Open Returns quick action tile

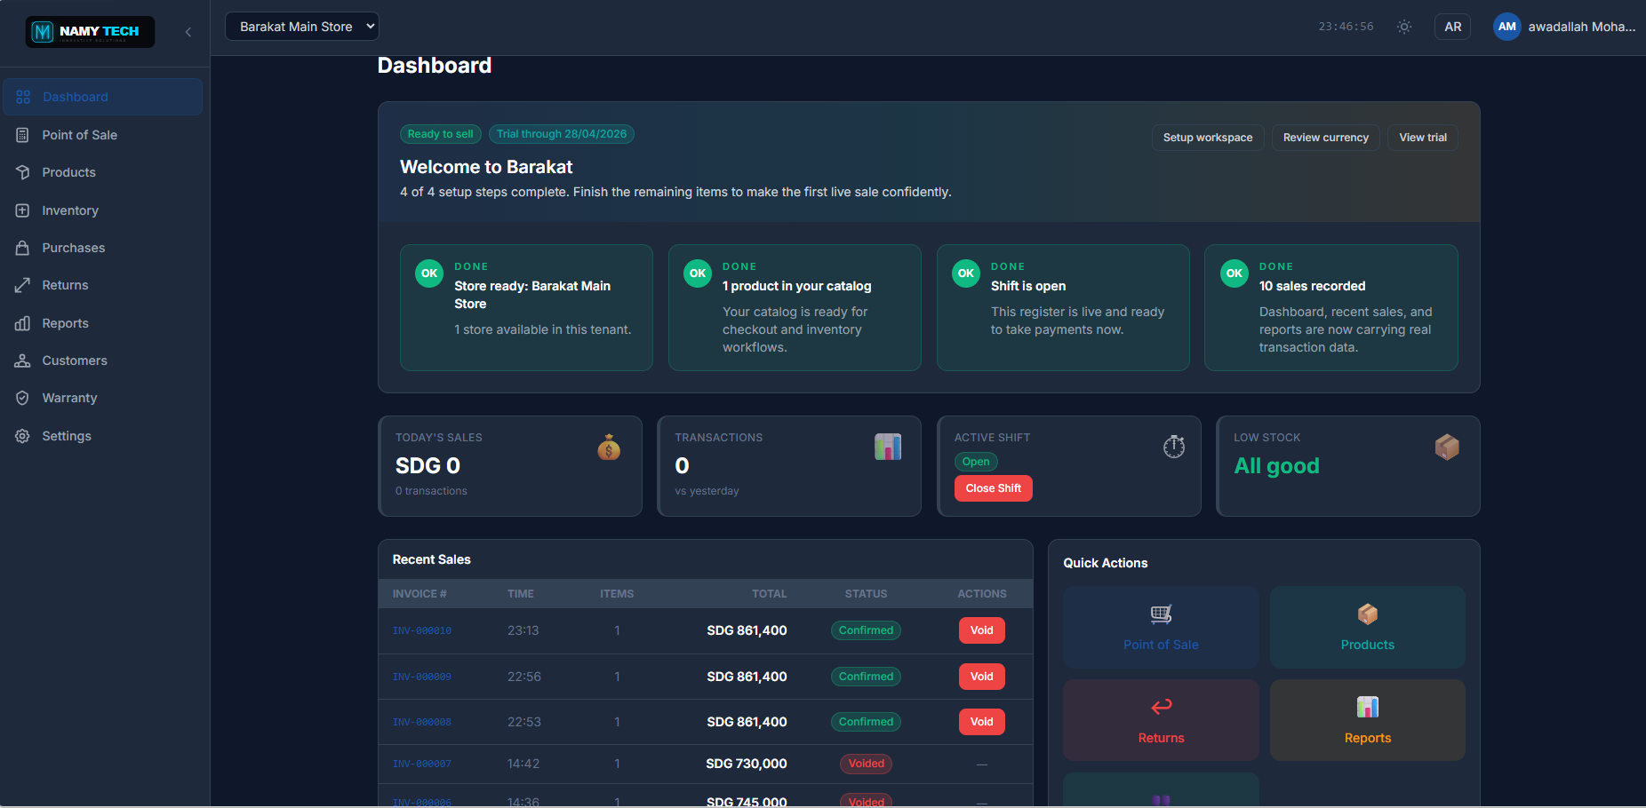pyautogui.click(x=1161, y=720)
